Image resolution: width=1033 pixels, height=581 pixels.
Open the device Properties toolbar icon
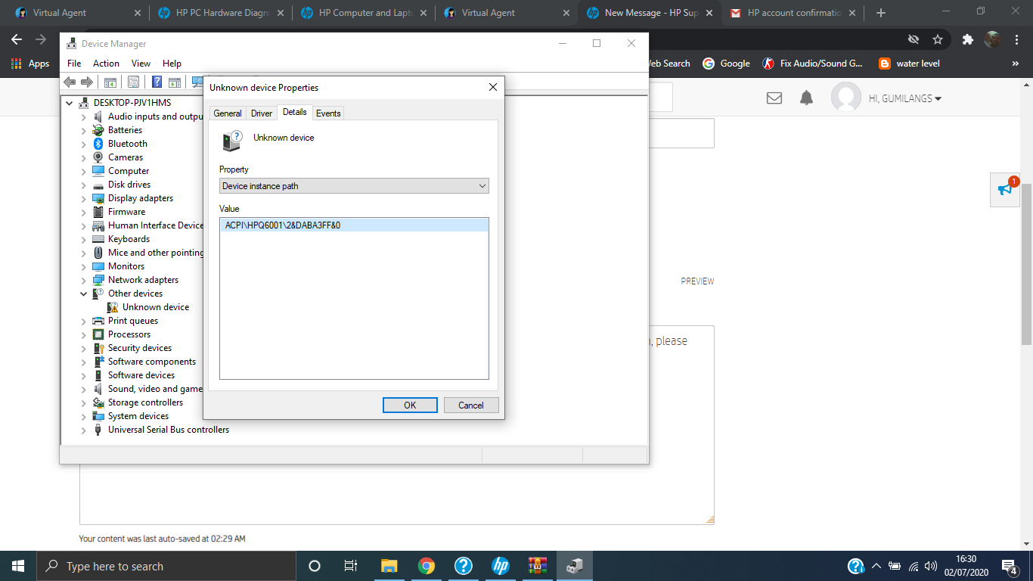pyautogui.click(x=132, y=82)
